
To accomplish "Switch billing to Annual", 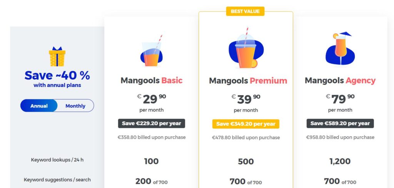I will (39, 106).
